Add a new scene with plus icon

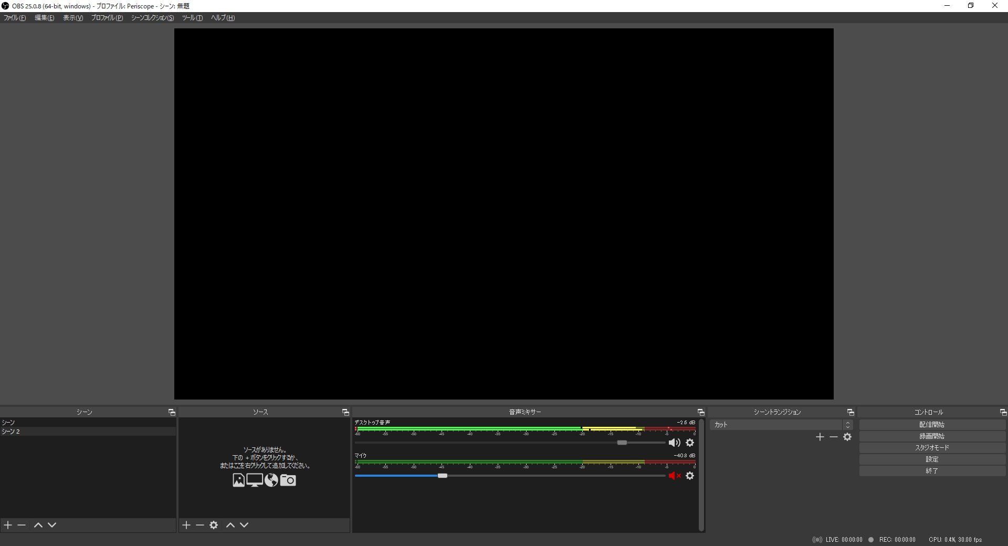click(8, 525)
